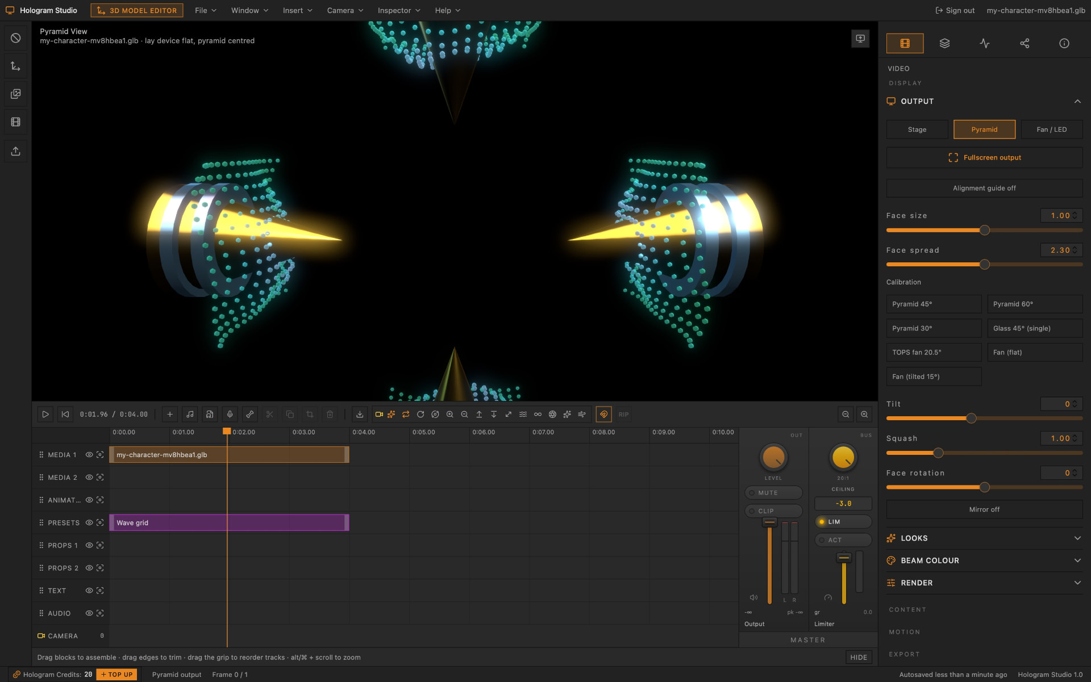The width and height of the screenshot is (1091, 682).
Task: Click the microphone record icon
Action: (x=230, y=415)
